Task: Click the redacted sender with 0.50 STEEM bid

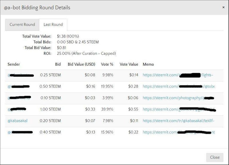Action: pos(18,87)
